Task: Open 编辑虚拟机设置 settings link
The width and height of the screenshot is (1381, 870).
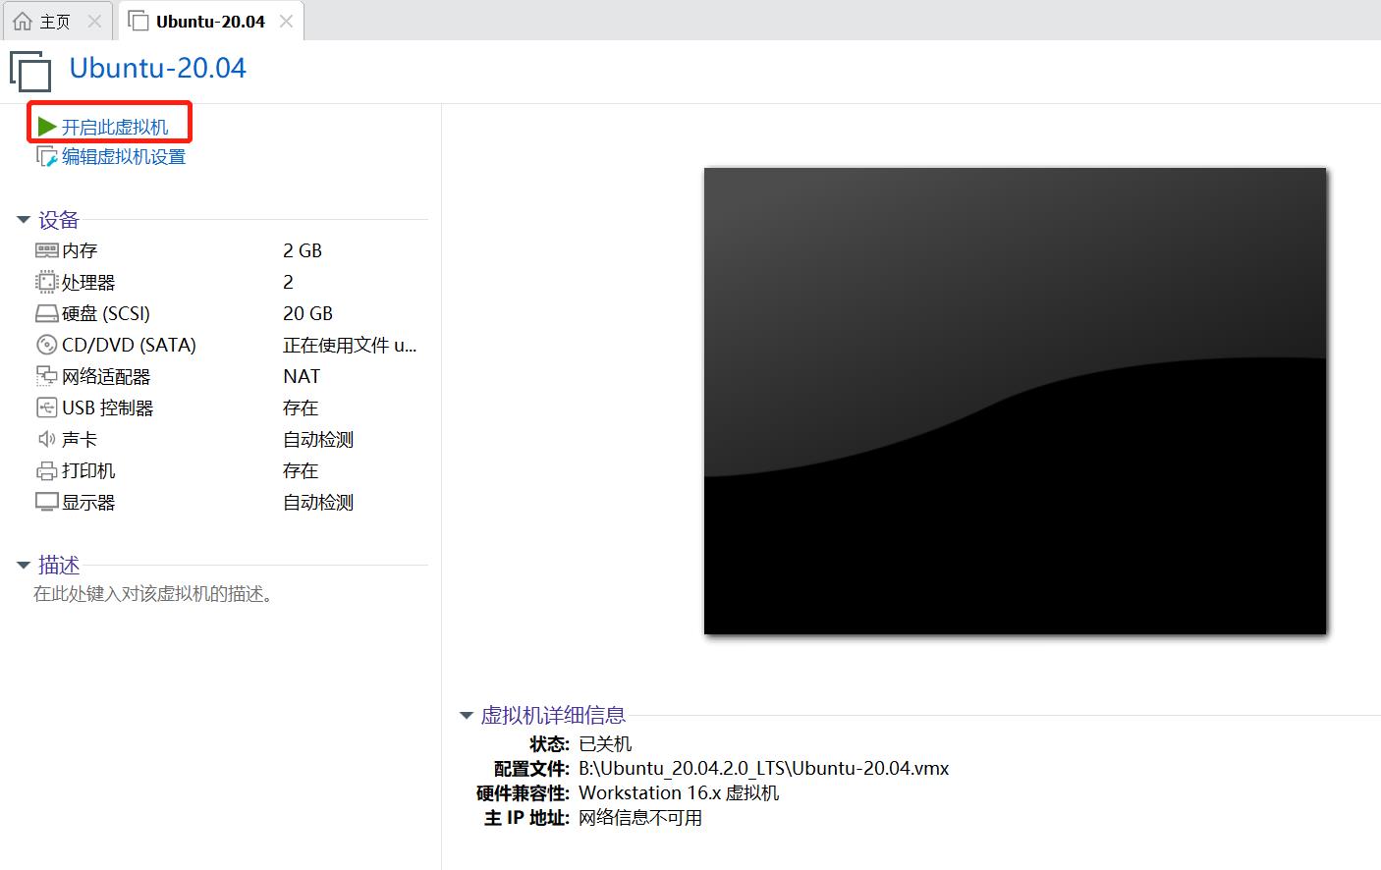Action: coord(124,157)
